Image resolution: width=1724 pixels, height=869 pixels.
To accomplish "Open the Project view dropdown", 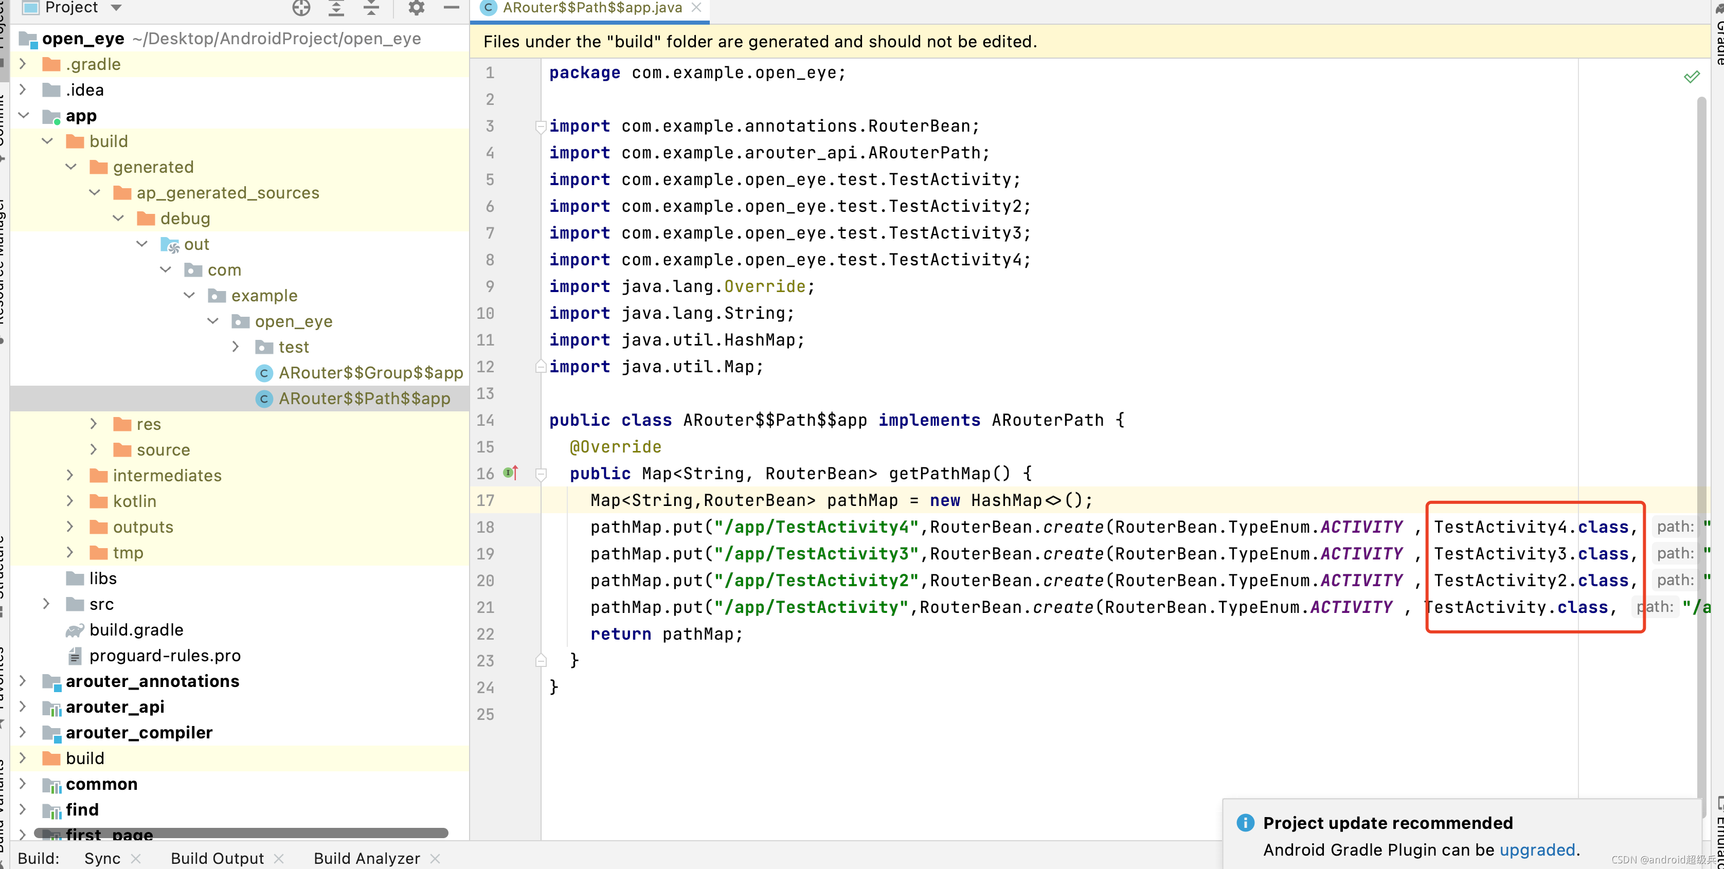I will click(x=116, y=8).
